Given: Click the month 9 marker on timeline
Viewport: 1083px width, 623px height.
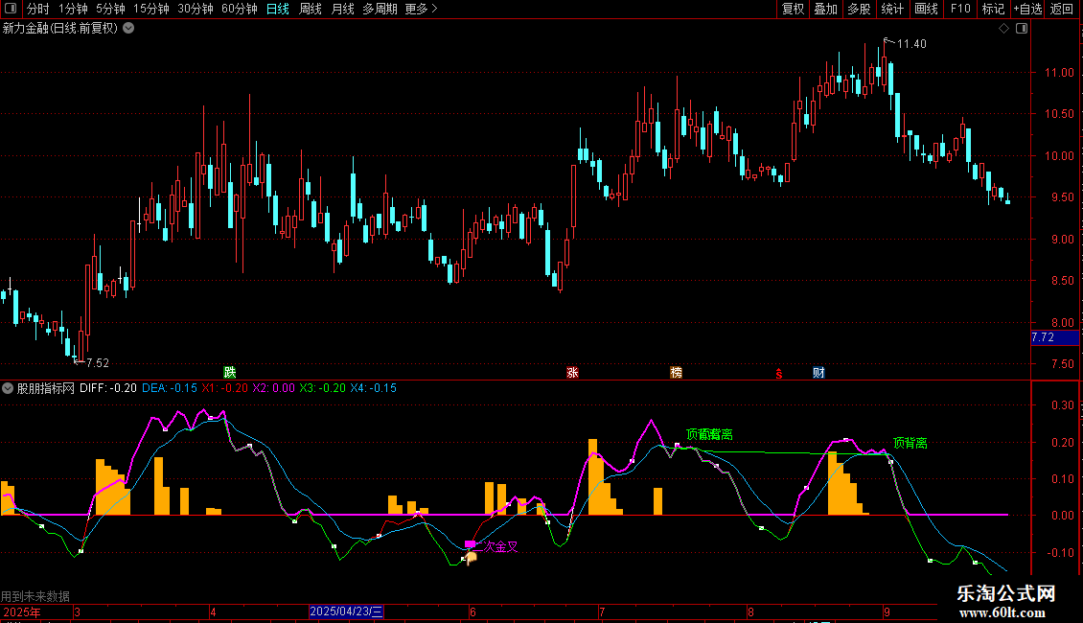Looking at the screenshot, I should (887, 611).
